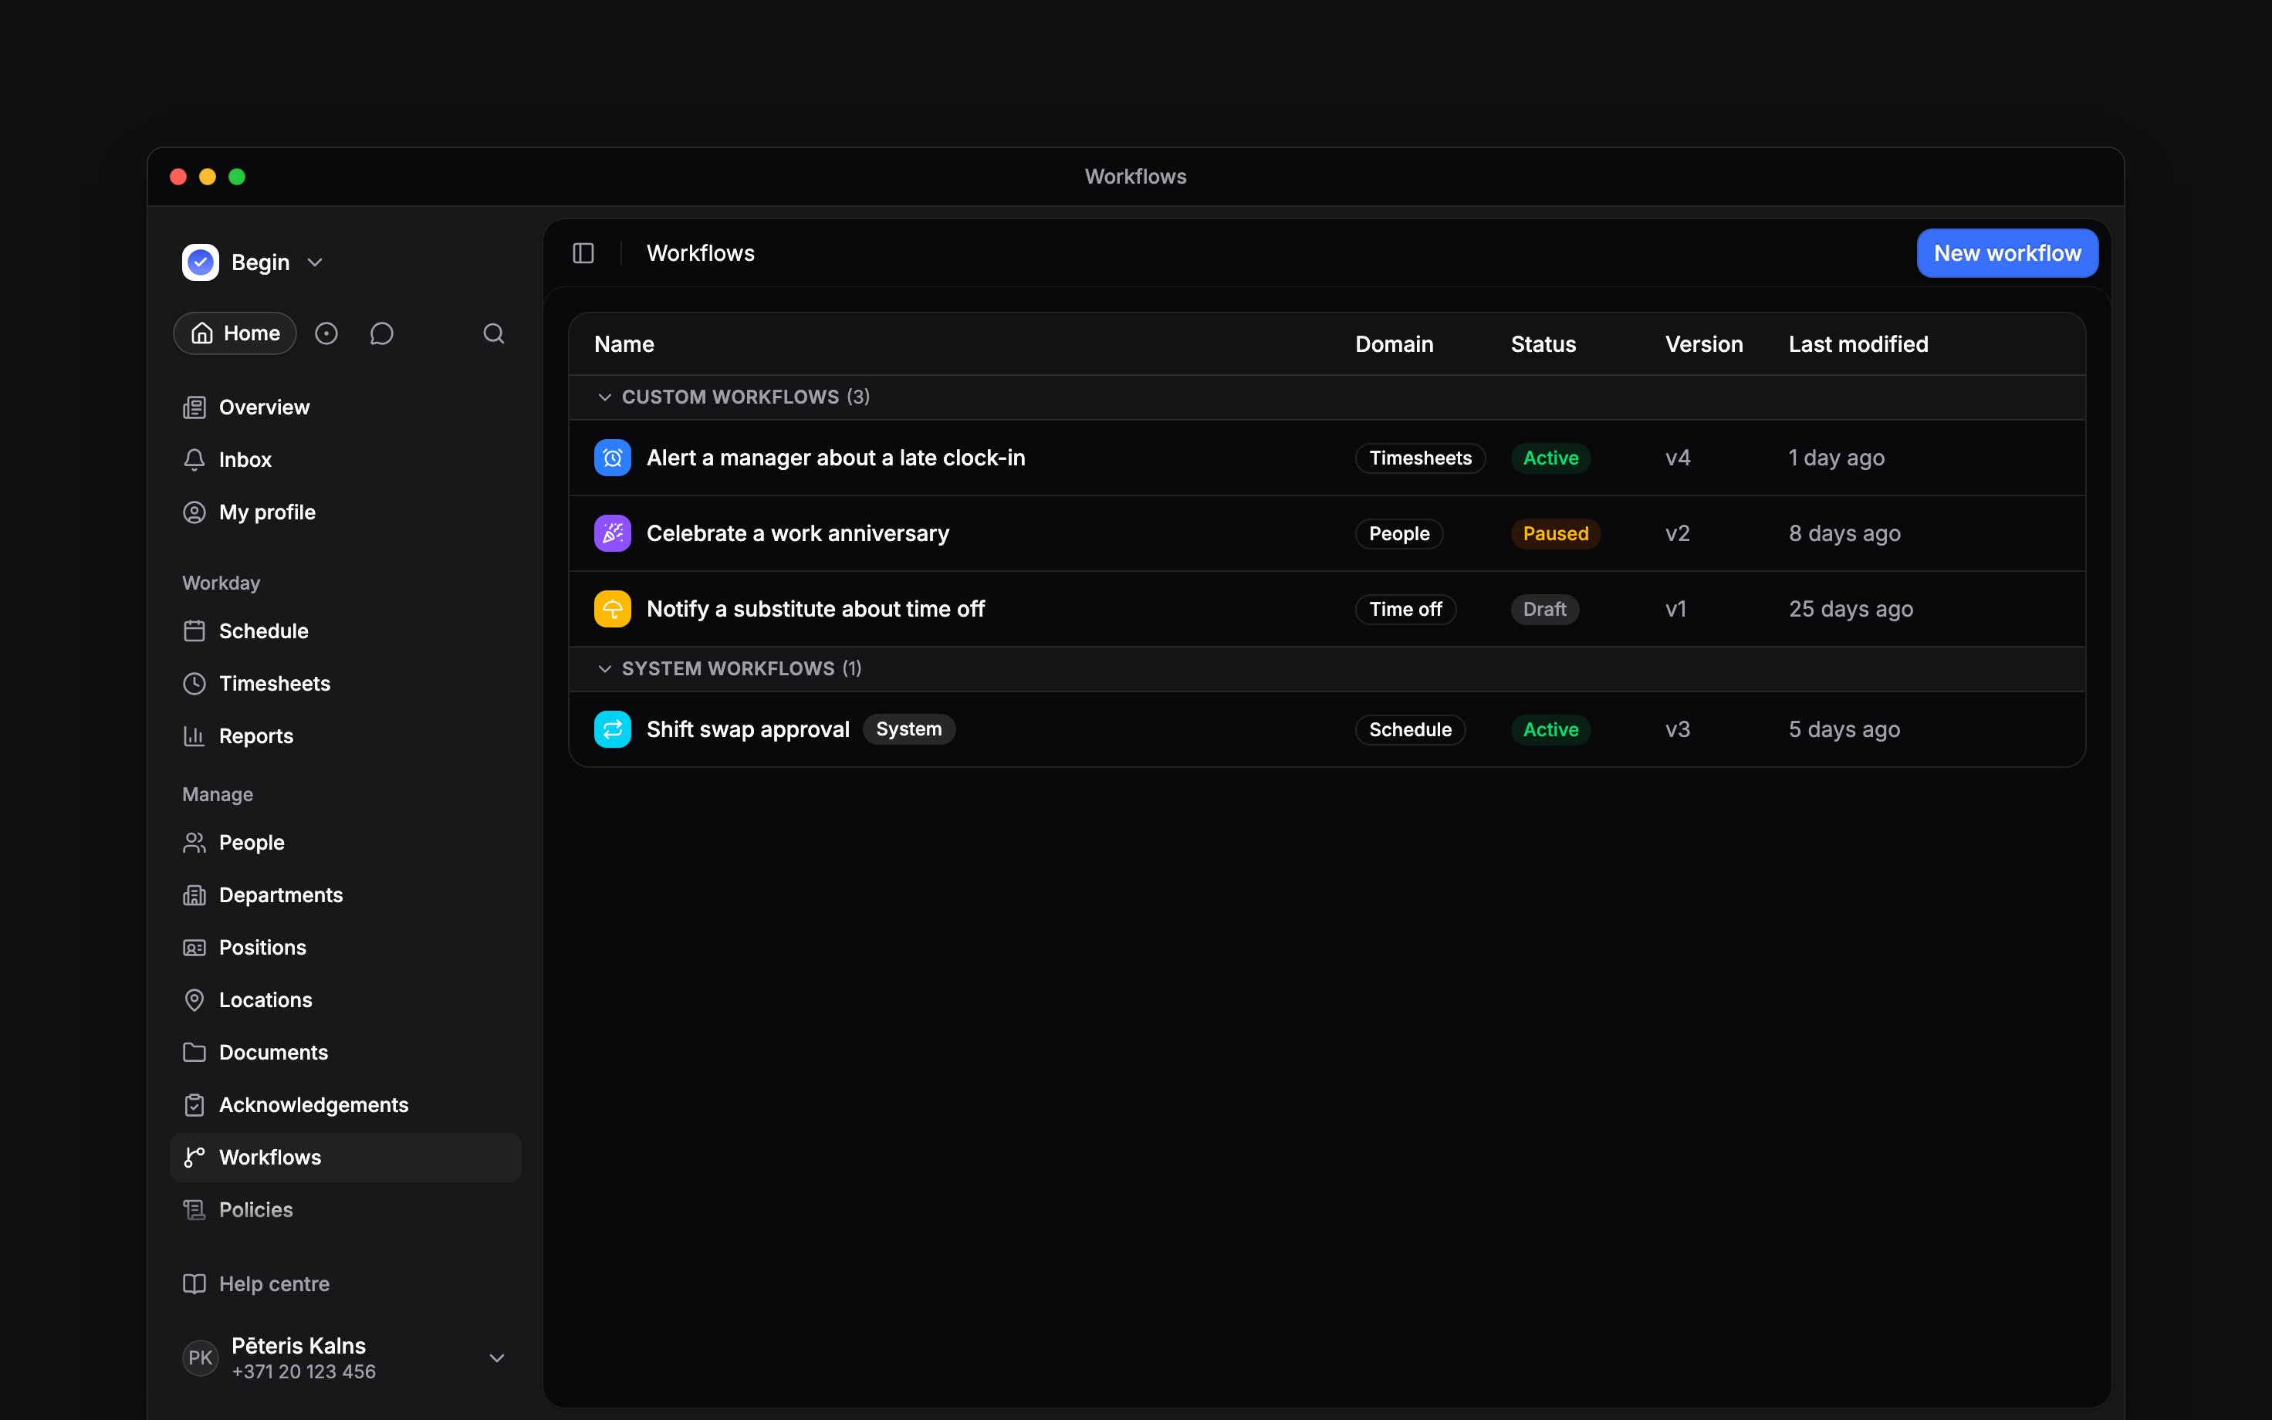Open My profile page
Image resolution: width=2272 pixels, height=1420 pixels.
(x=346, y=512)
